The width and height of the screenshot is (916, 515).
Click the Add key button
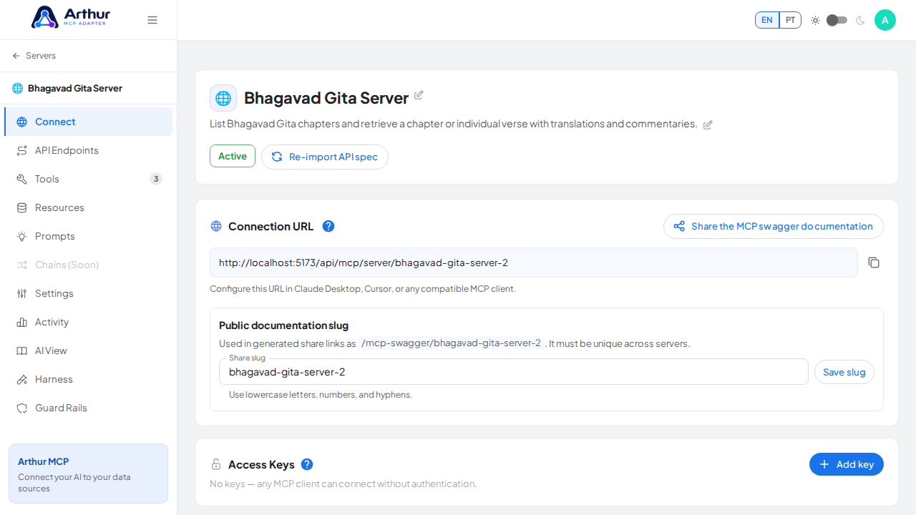[x=847, y=464]
